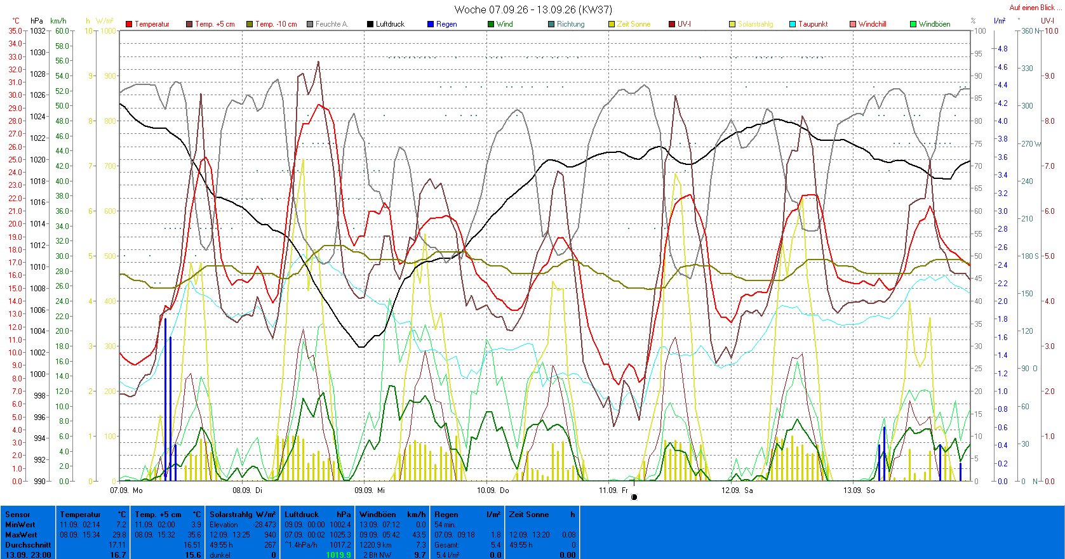Click the "1220.9 km" wind run value
This screenshot has width=1065, height=559.
[x=376, y=545]
